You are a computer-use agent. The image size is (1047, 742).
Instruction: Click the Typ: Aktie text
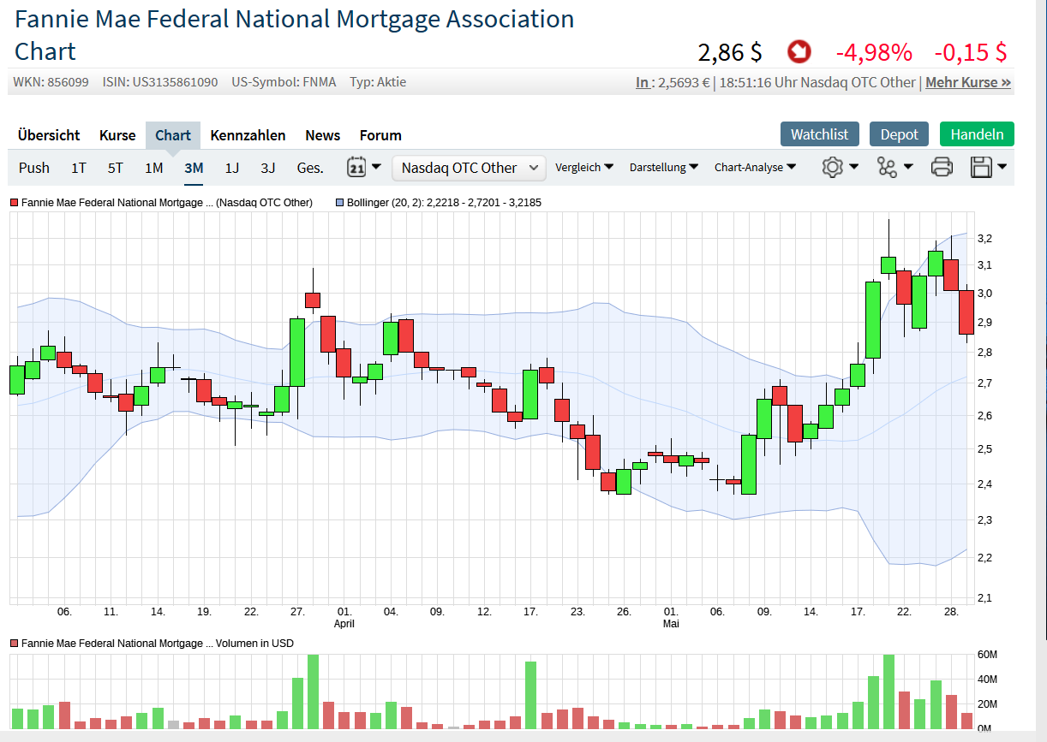point(378,82)
